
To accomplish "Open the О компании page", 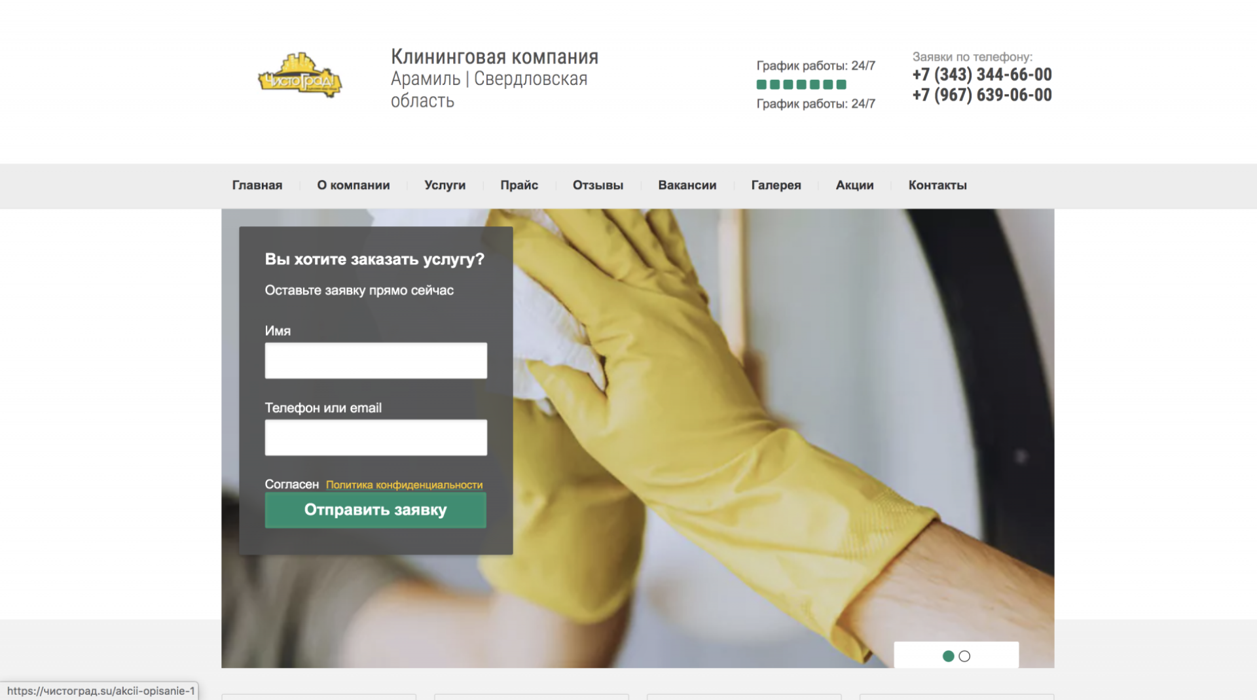I will (x=353, y=185).
